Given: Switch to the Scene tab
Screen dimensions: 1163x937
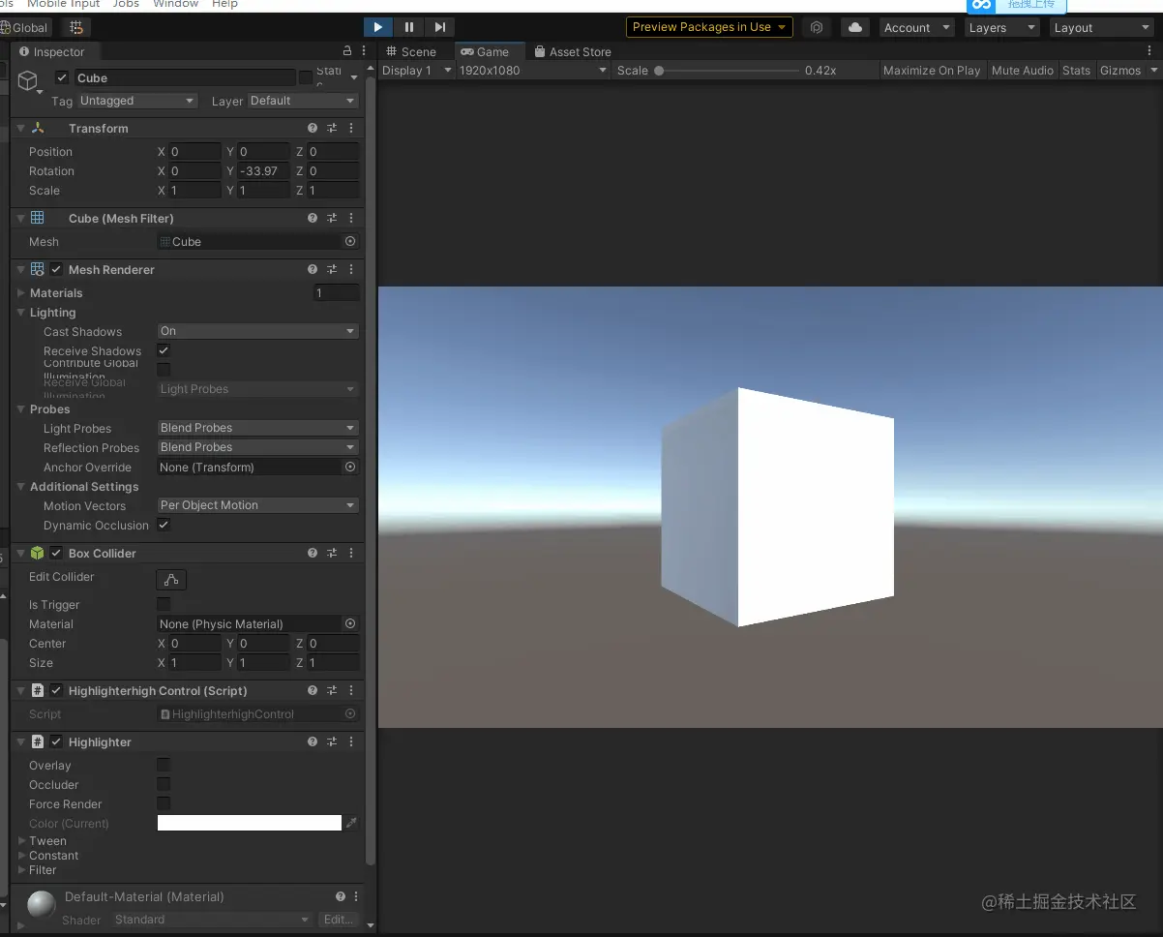Looking at the screenshot, I should (x=411, y=51).
